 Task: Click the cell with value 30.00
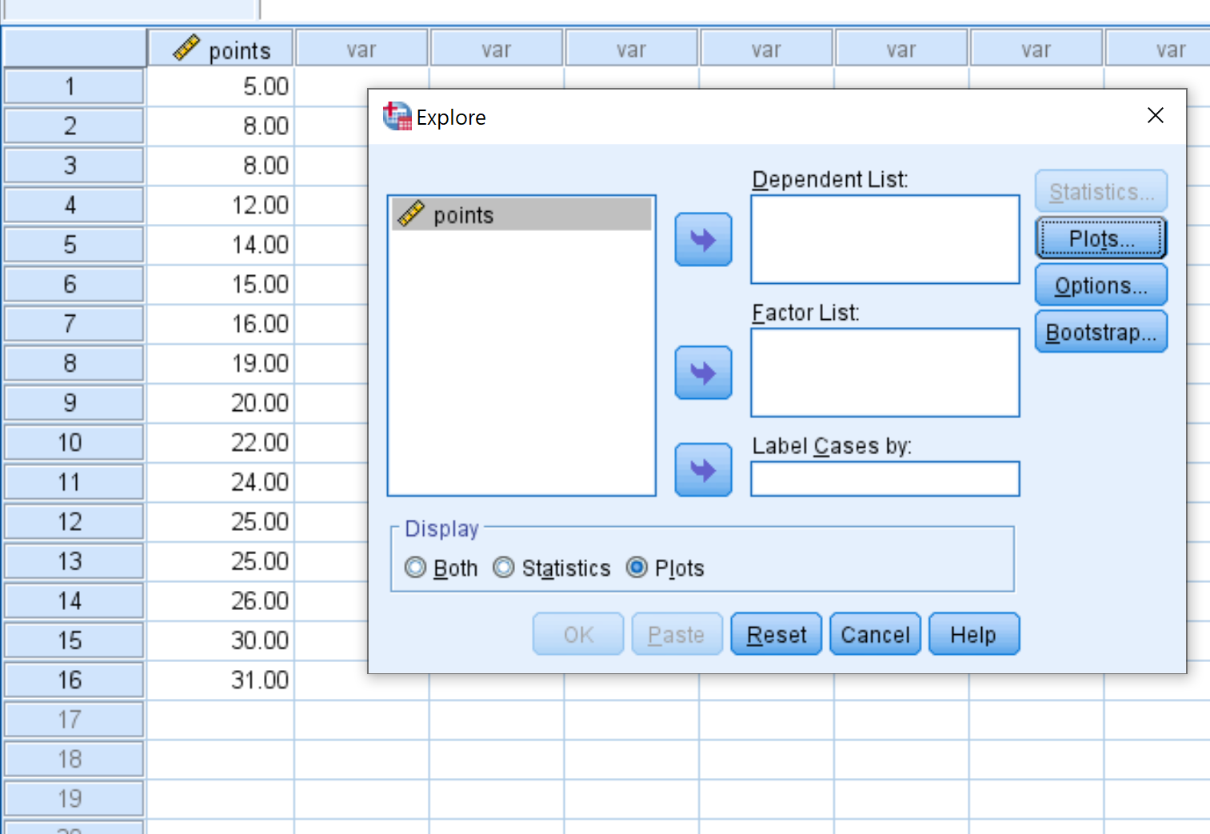[221, 640]
